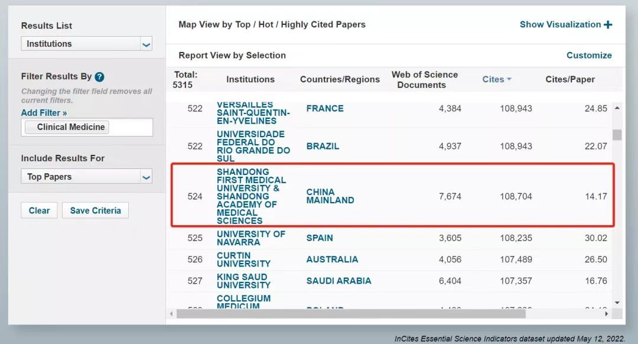
Task: Click the Clear button
Action: click(x=39, y=210)
